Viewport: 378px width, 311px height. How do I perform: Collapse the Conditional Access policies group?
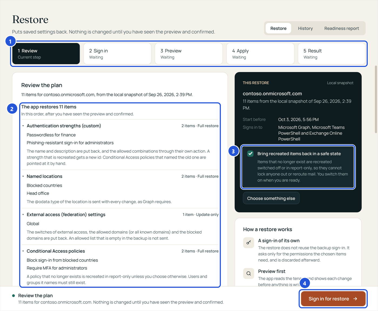pos(23,251)
